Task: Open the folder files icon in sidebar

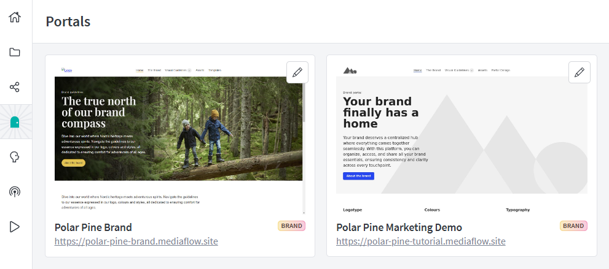Action: pyautogui.click(x=15, y=52)
